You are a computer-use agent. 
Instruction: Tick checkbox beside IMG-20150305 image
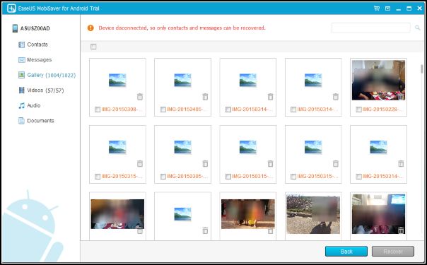tap(163, 177)
